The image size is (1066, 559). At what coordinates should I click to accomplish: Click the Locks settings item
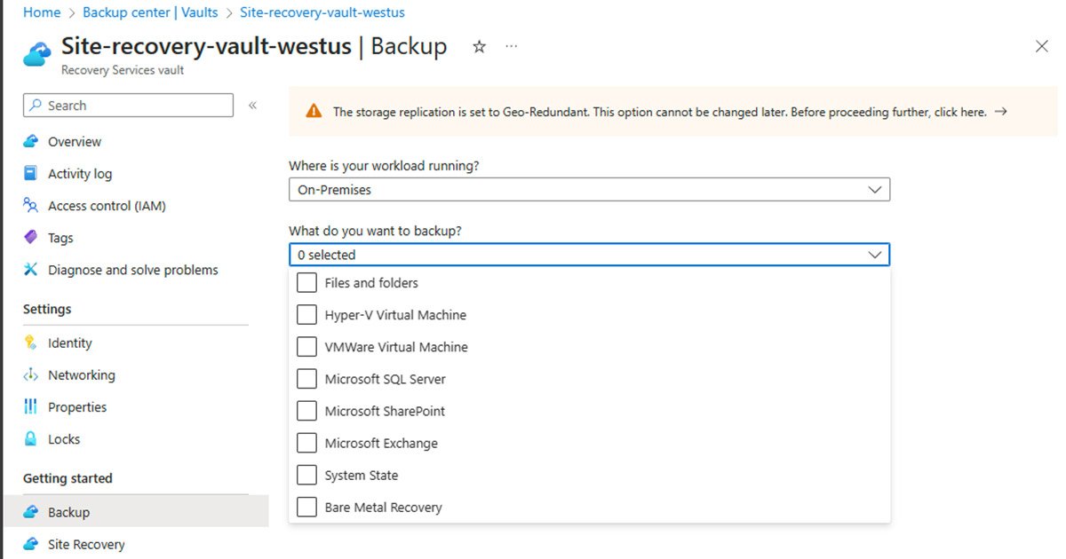(x=65, y=438)
